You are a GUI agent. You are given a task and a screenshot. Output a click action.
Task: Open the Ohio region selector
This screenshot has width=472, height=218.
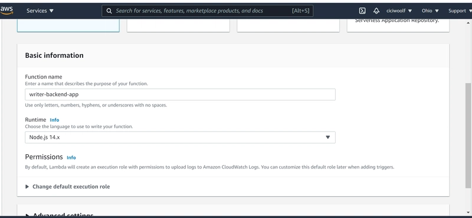point(430,11)
